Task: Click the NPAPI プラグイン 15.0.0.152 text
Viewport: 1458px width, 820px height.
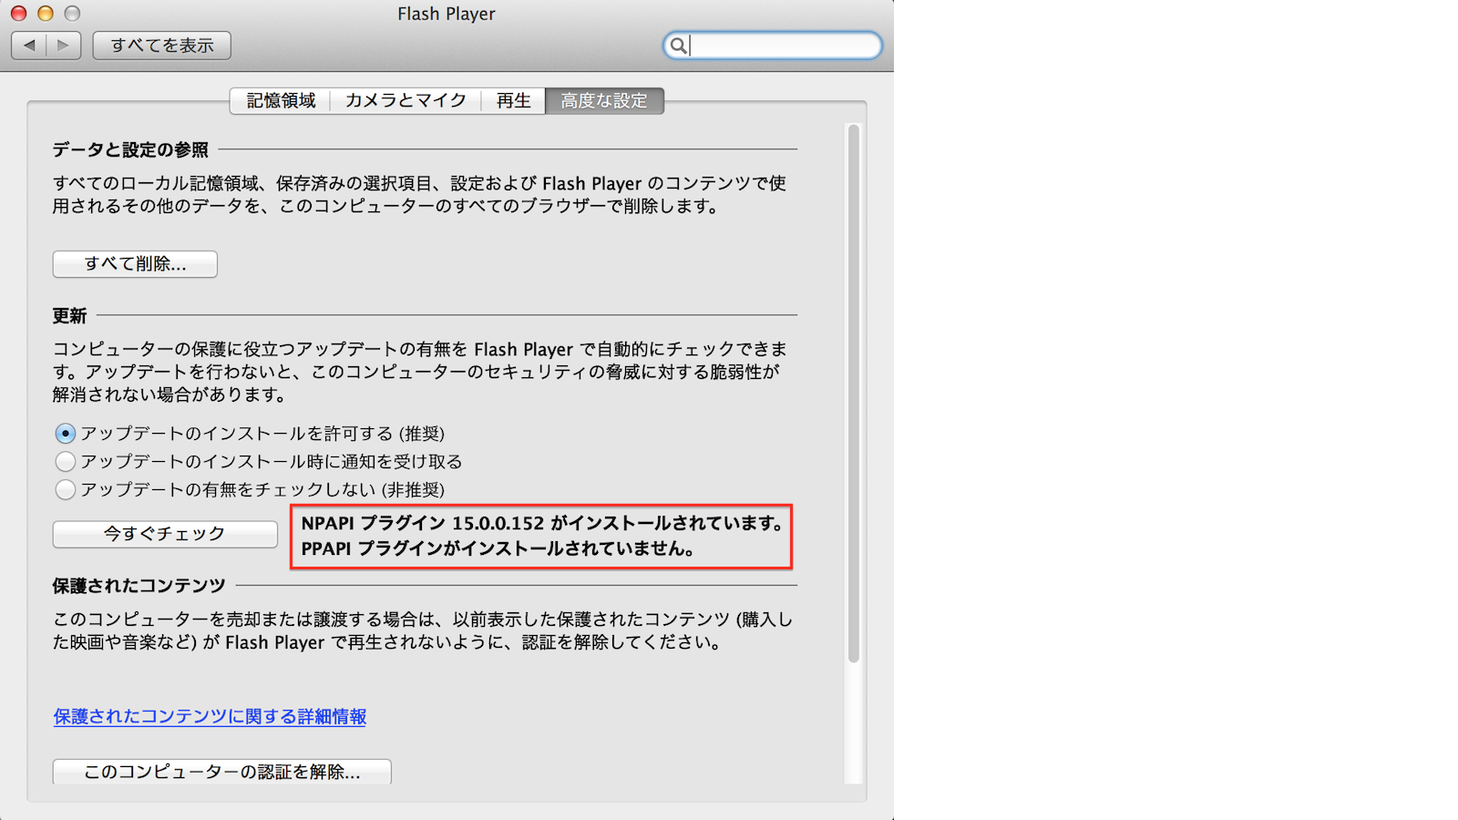Action: tap(541, 523)
